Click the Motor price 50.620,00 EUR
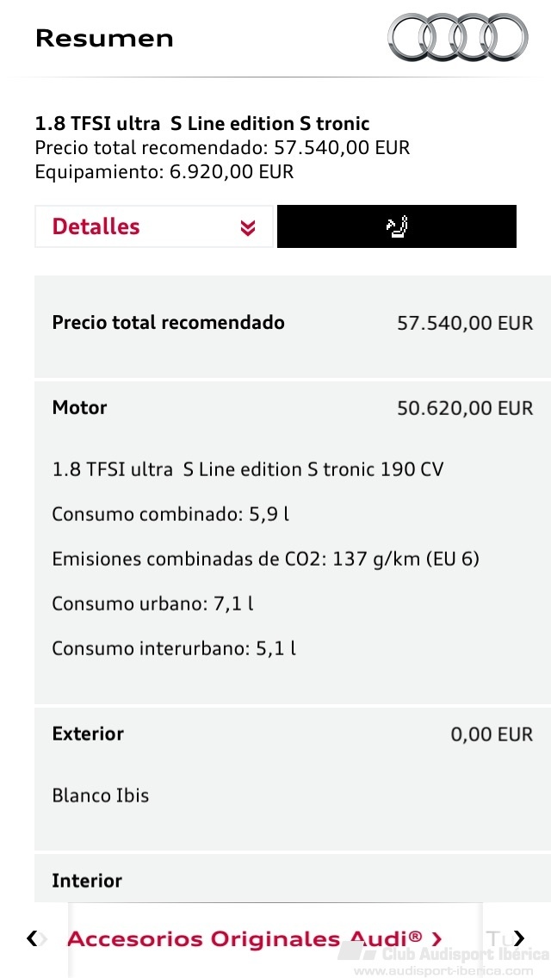Screen dimensions: 551x978 pos(465,409)
